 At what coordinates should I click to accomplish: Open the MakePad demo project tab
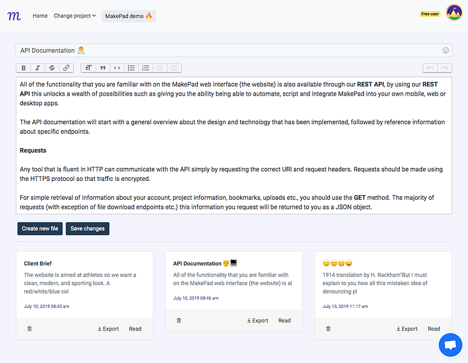point(129,16)
